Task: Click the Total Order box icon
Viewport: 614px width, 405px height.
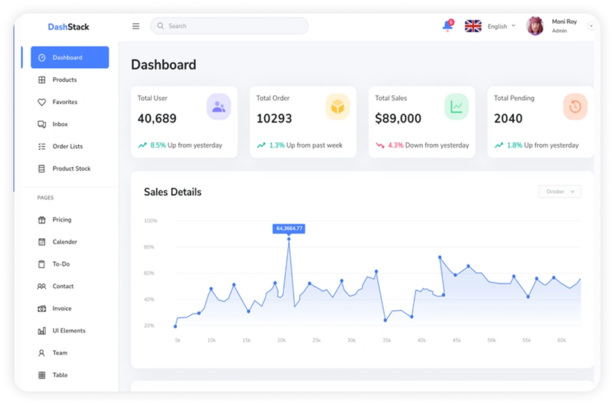Action: [338, 107]
